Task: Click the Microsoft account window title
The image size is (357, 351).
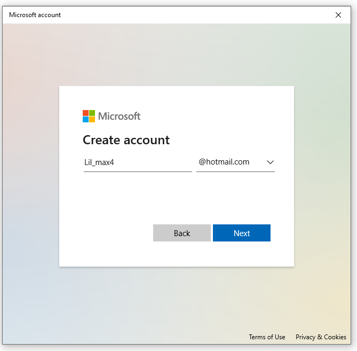Action: (35, 15)
